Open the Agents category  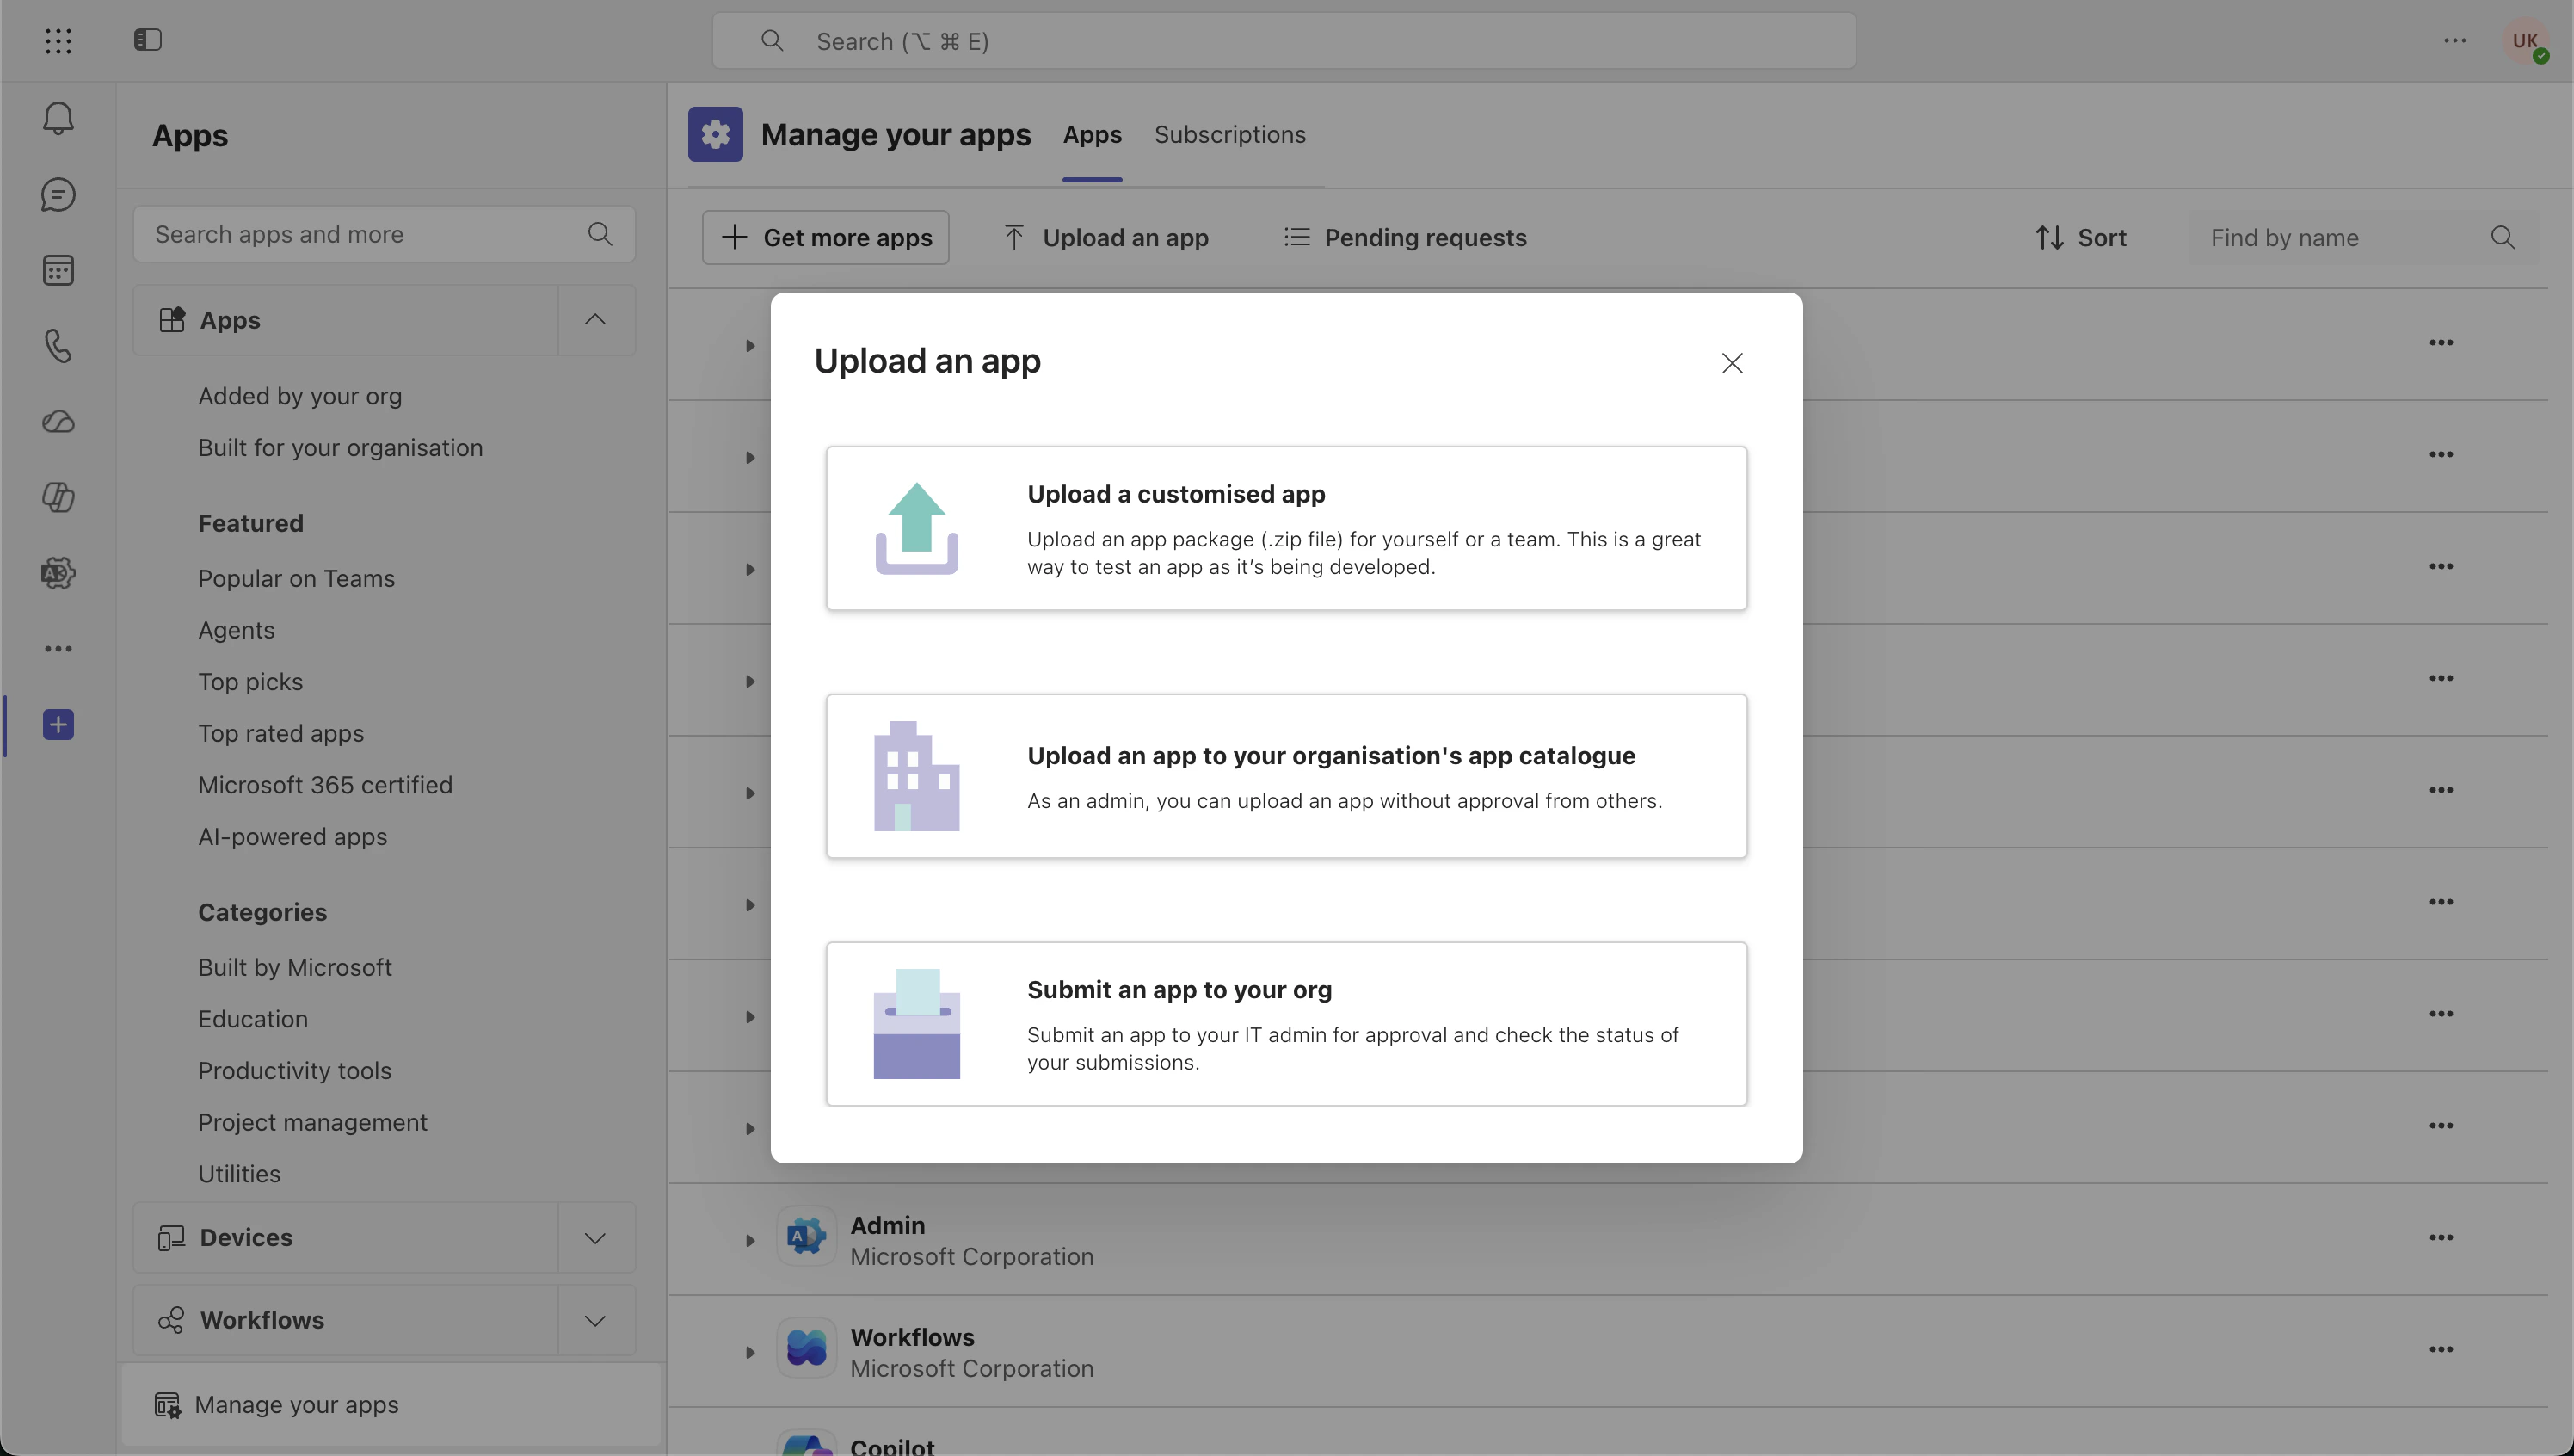(x=236, y=630)
